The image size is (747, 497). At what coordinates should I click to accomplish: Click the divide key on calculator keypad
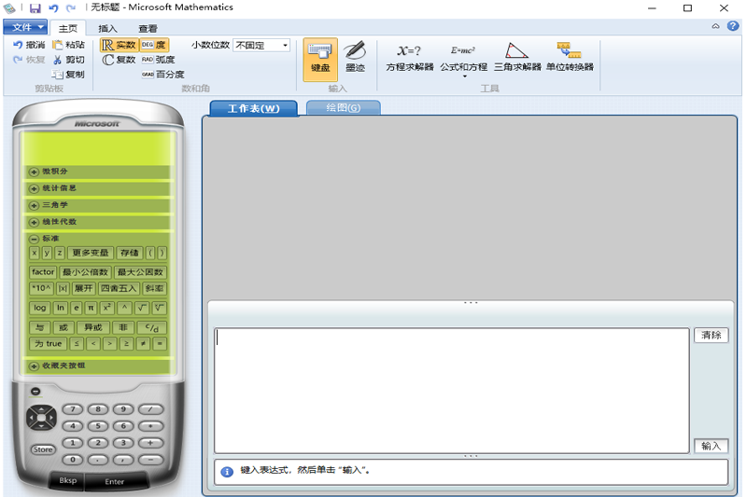tap(150, 409)
